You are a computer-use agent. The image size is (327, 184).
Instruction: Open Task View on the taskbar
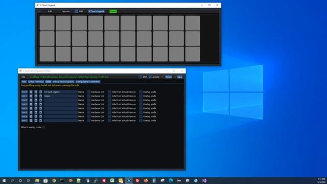point(29,180)
